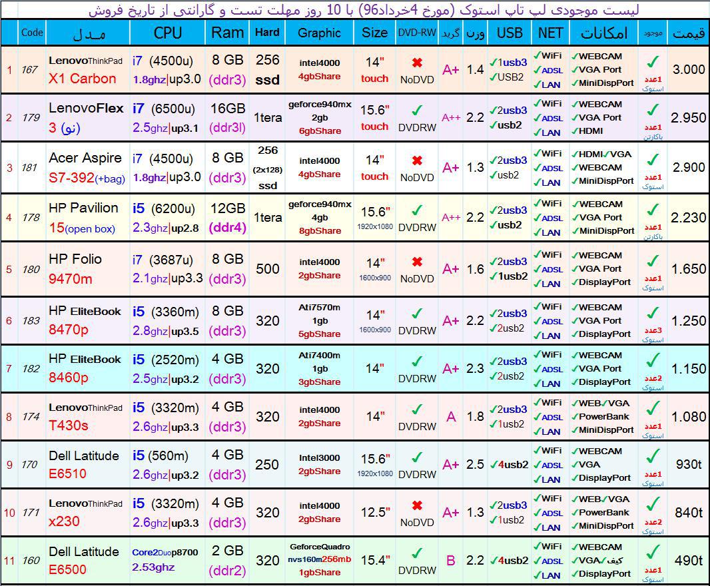710x586 pixels.
Task: Click the 12.5" size cell
Action: point(375,513)
